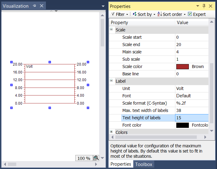Open the Properties window options dropdown
Screen dimensions: 217x169
click(198, 6)
